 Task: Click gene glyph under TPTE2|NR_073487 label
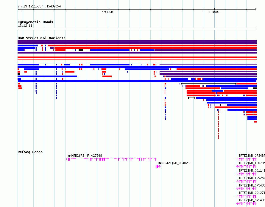coord(247,159)
